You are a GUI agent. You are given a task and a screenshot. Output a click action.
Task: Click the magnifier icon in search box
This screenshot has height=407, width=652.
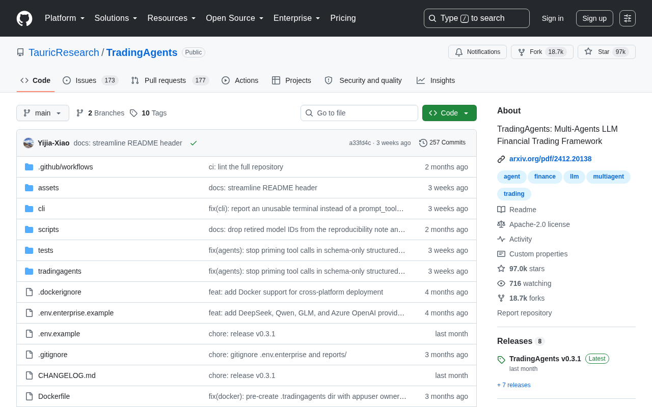[432, 18]
